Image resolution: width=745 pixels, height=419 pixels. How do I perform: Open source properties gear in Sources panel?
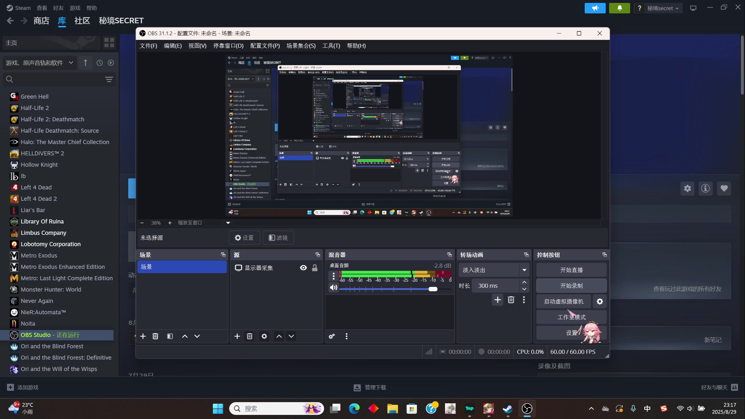point(264,336)
